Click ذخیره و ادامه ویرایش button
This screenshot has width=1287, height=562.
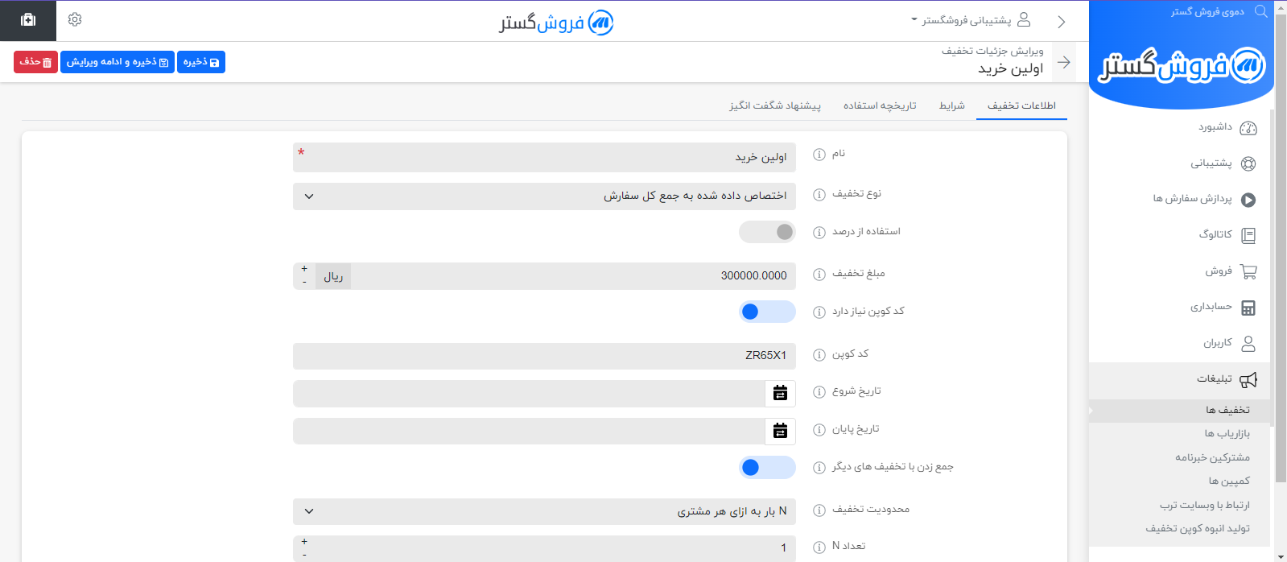(x=118, y=62)
